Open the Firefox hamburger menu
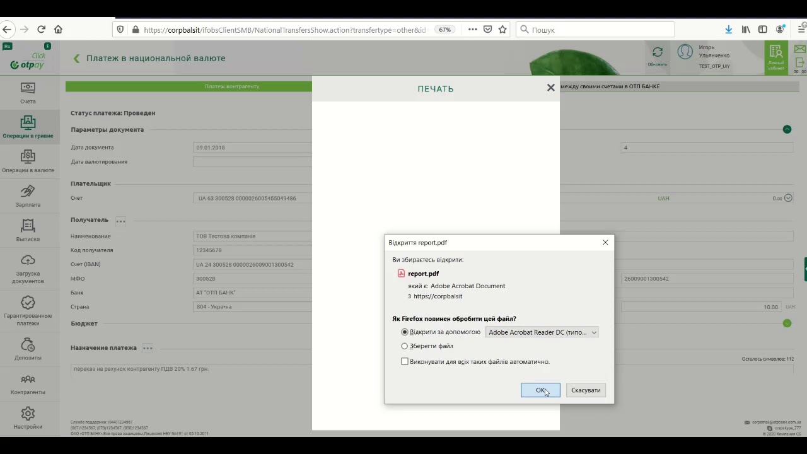Screen dimensions: 807x454 (x=802, y=30)
